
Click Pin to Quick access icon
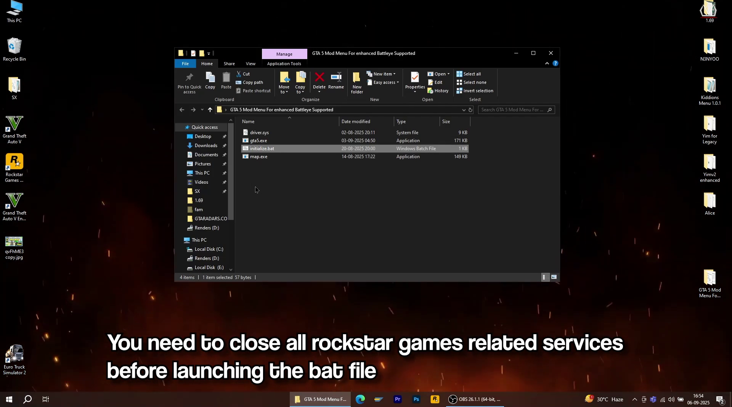click(189, 82)
